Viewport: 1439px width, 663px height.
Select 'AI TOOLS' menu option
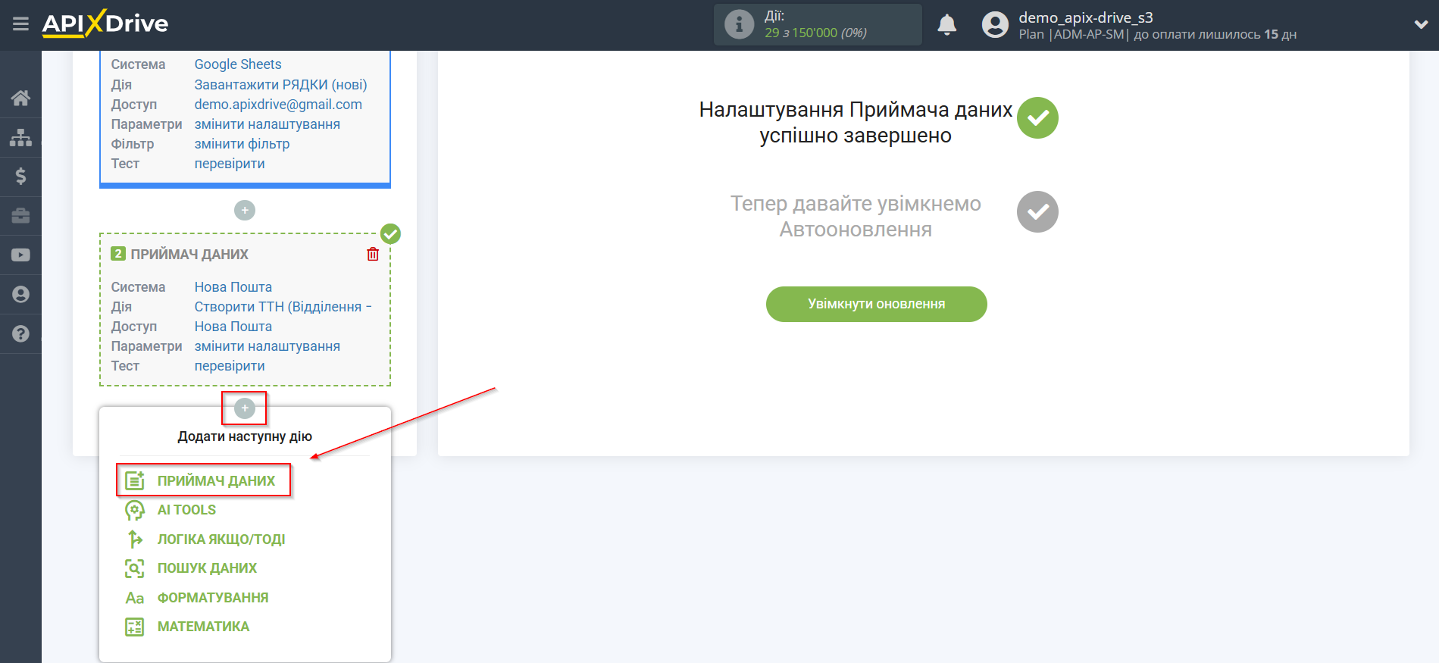[x=186, y=510]
